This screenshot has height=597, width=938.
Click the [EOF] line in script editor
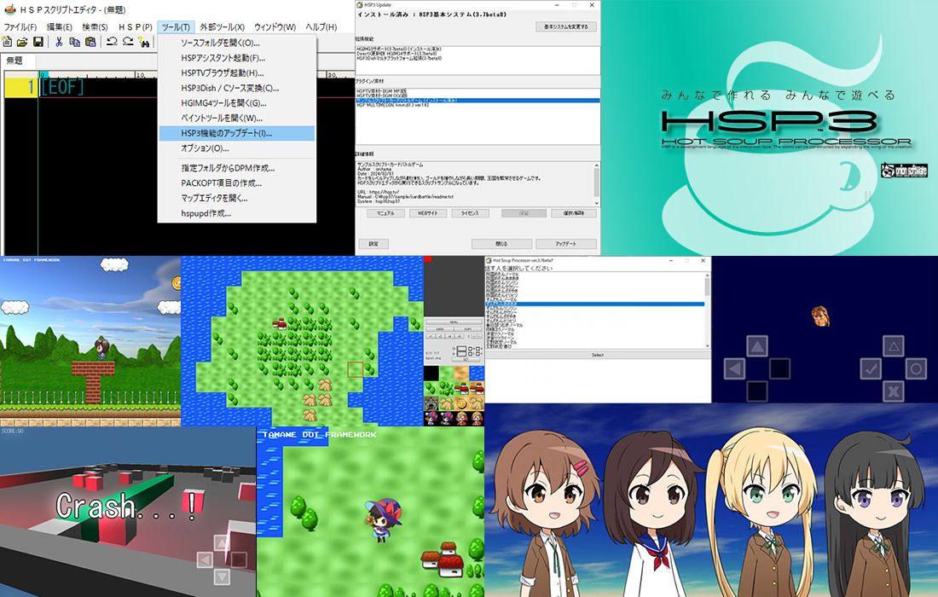click(62, 87)
